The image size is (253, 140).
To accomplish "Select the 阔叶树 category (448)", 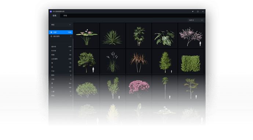I will (61, 47).
